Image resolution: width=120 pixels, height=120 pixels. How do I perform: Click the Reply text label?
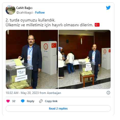(x=30, y=101)
